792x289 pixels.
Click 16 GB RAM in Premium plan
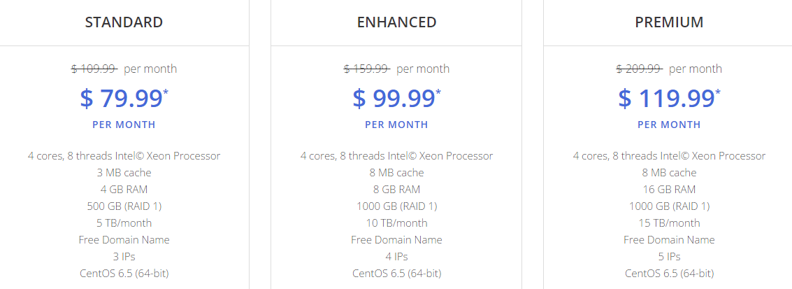[x=669, y=190]
